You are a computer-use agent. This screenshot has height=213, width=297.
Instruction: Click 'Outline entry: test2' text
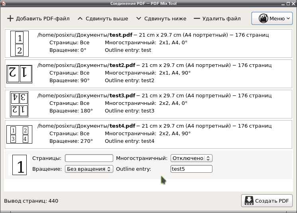(130, 80)
